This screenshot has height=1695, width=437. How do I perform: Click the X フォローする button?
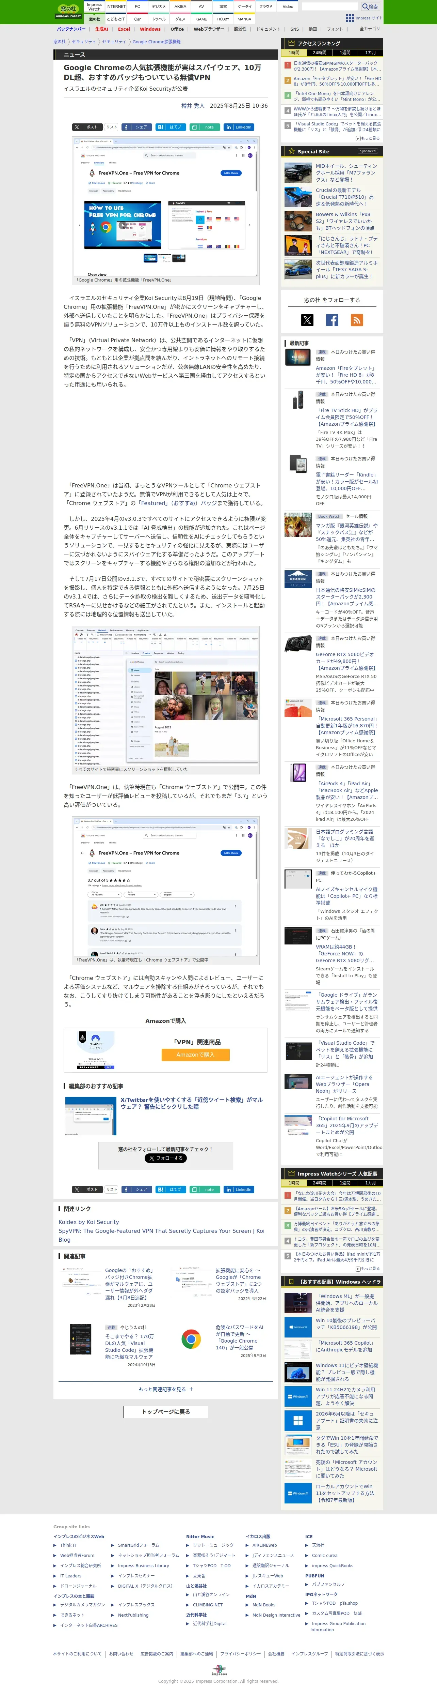tap(166, 1157)
